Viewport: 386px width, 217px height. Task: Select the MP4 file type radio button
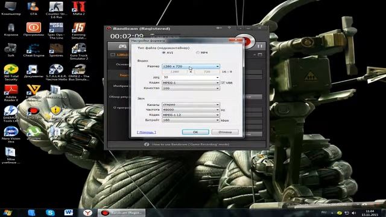pos(197,52)
